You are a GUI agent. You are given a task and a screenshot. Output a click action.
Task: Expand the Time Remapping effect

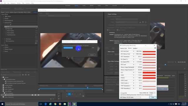click(x=3, y=21)
